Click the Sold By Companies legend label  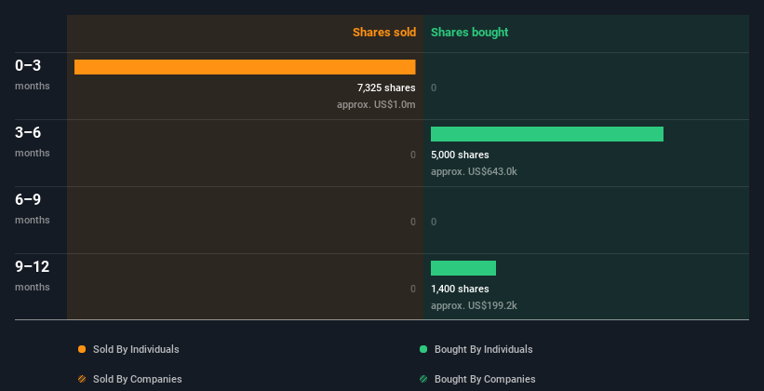click(x=138, y=379)
